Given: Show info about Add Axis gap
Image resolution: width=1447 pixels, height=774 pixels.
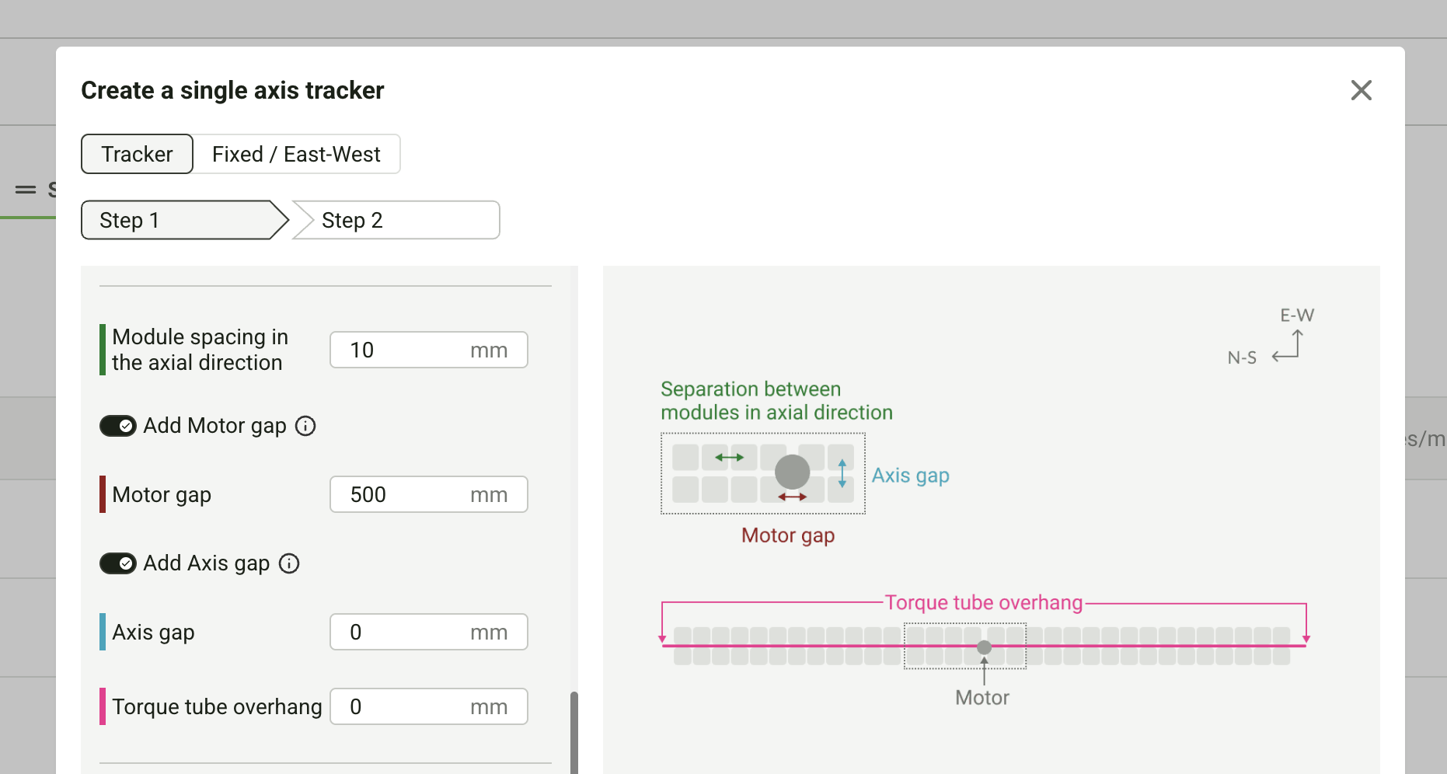Looking at the screenshot, I should click(289, 563).
